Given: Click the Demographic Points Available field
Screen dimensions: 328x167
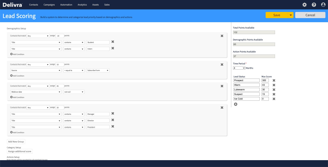Looking at the screenshot, I should [x=254, y=44].
